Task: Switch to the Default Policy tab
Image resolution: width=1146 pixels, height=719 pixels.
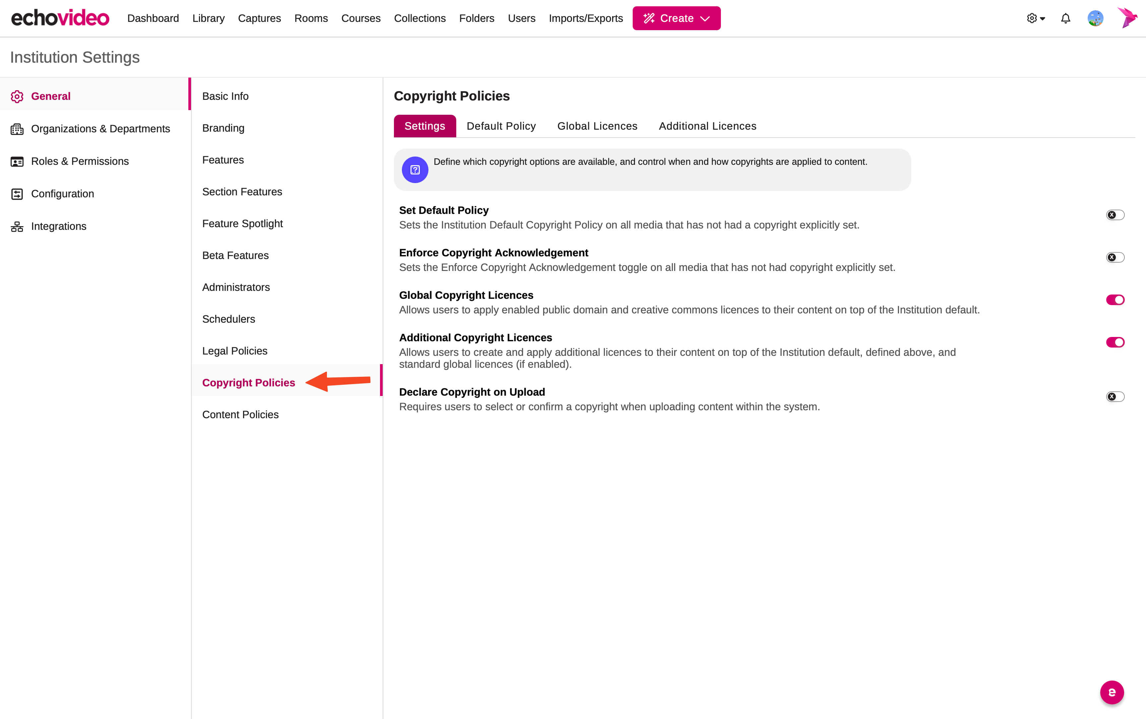Action: (501, 126)
